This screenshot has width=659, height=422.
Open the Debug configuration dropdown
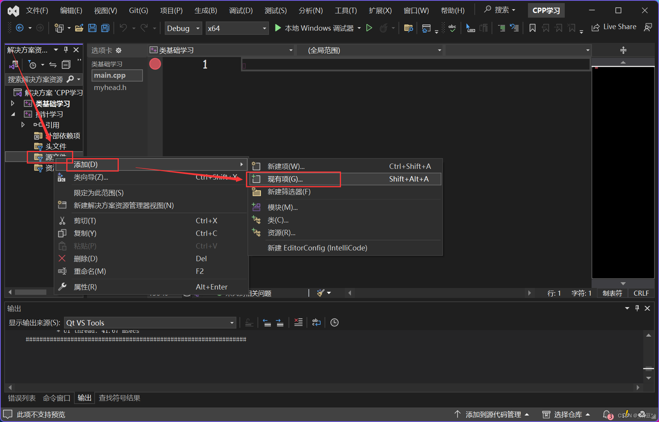(184, 28)
